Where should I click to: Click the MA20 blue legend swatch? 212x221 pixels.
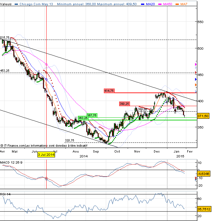click(143, 4)
